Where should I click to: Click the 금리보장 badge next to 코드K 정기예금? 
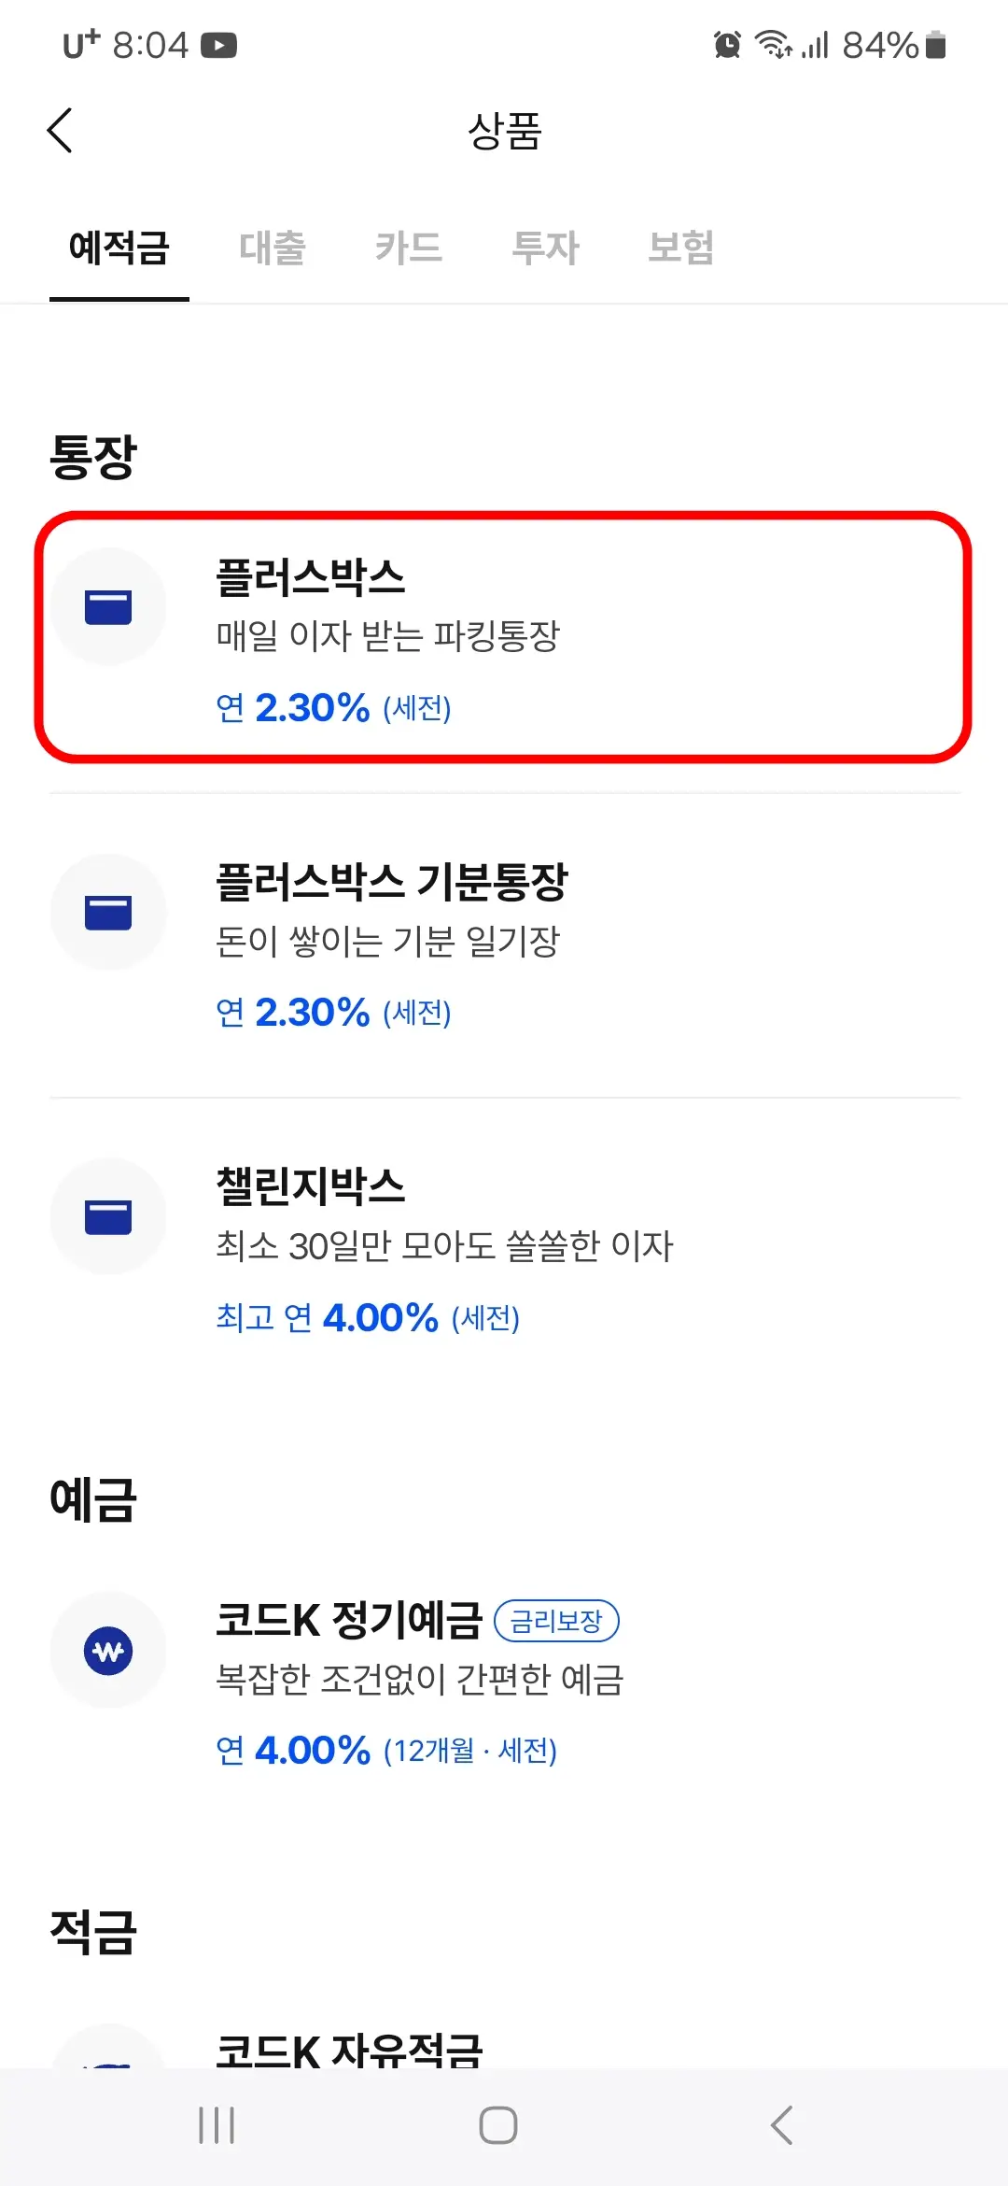click(557, 1622)
